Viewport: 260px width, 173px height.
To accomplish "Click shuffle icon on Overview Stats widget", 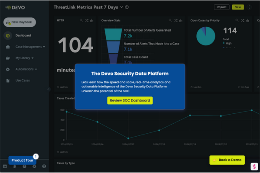I will 175,20.
